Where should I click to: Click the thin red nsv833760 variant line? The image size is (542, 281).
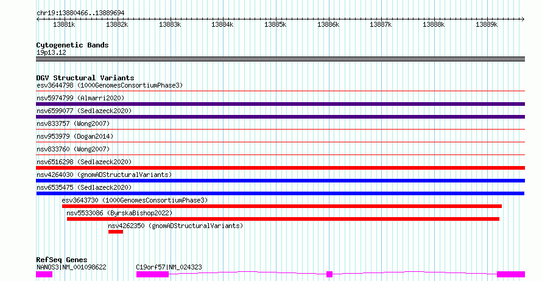pyautogui.click(x=280, y=155)
